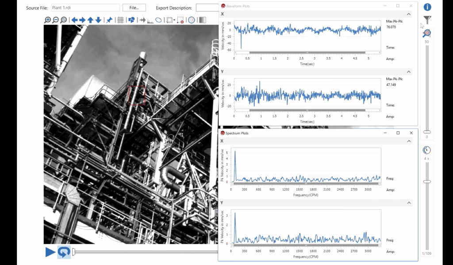Click the amplification slider handle near 0
This screenshot has width=453, height=265.
coord(427,132)
